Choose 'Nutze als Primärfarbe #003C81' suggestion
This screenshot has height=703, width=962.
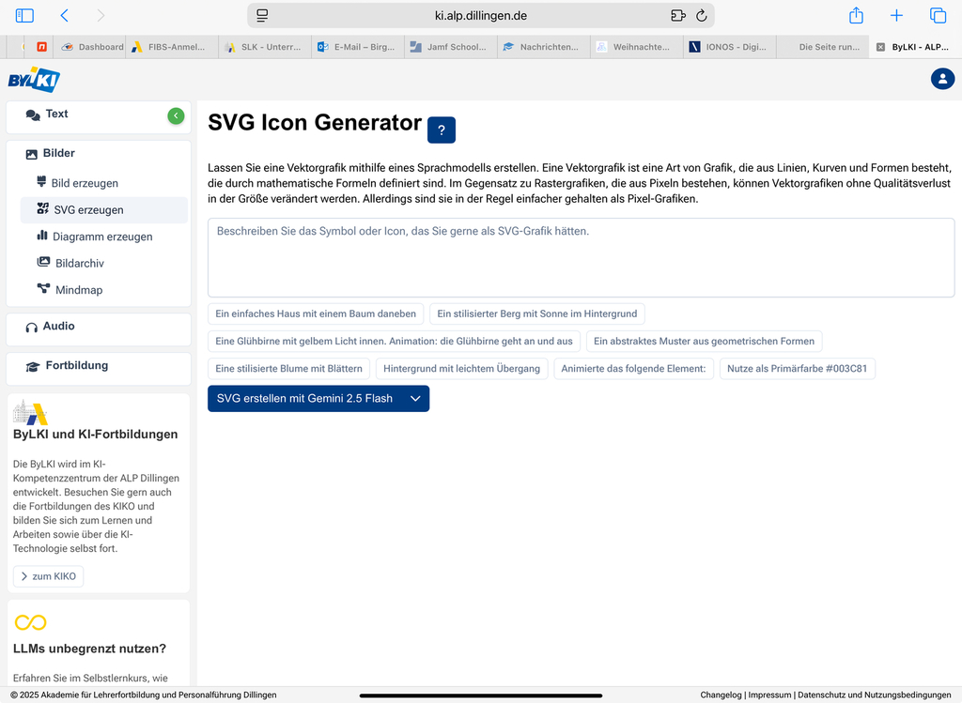click(x=797, y=369)
